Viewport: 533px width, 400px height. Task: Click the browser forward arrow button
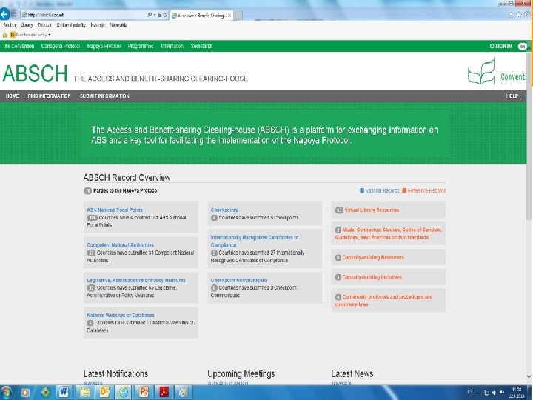coord(15,14)
